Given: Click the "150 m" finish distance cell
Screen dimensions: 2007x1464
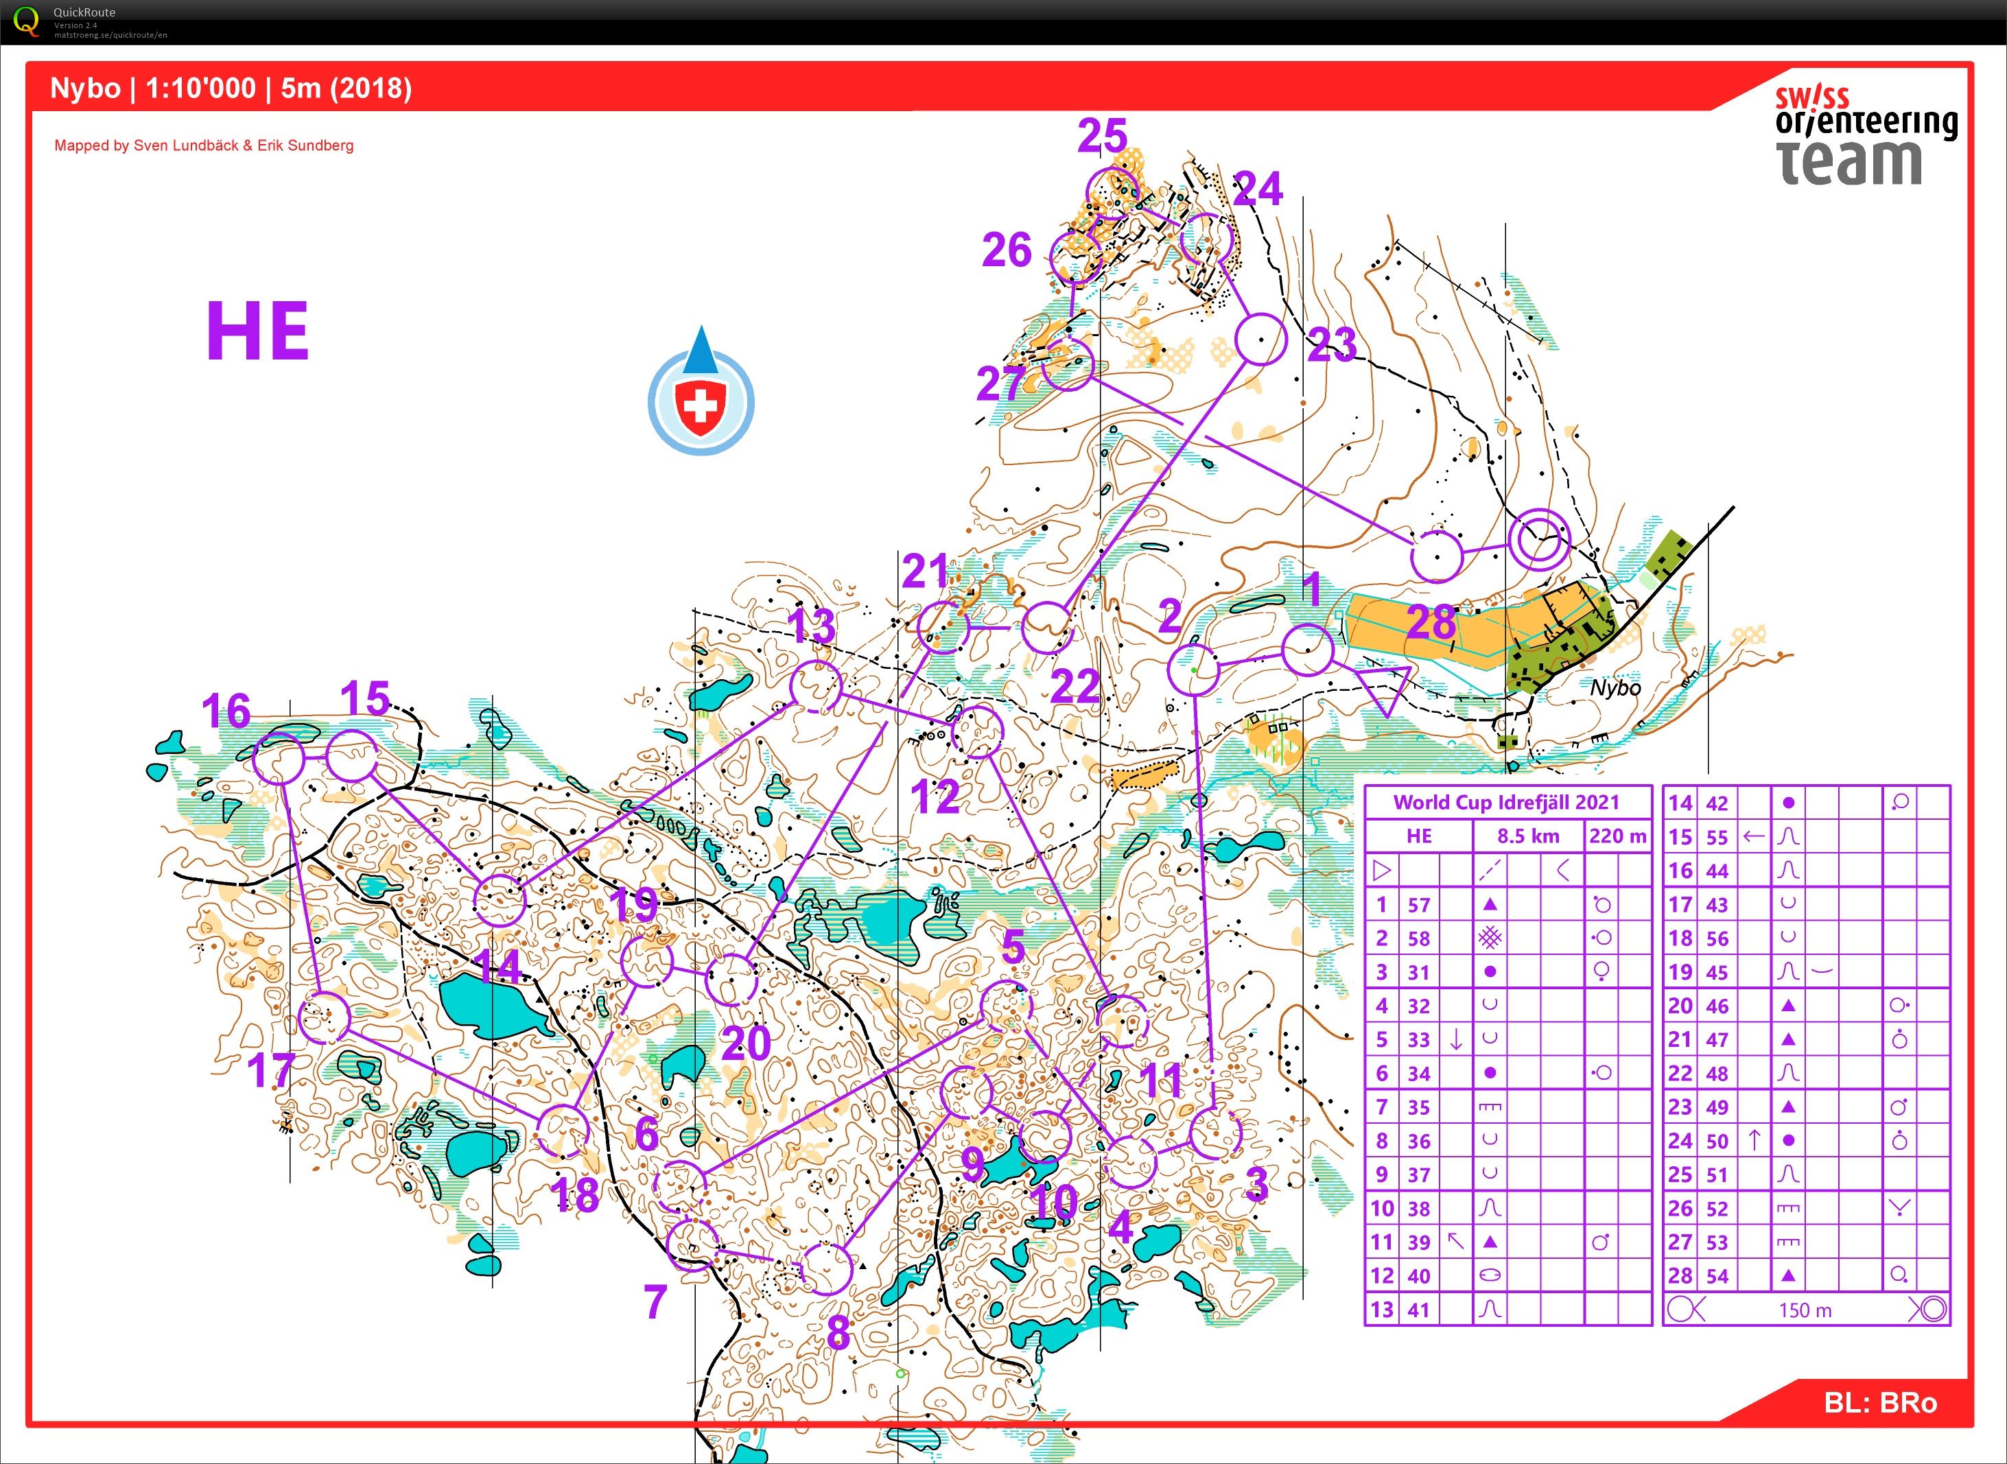Looking at the screenshot, I should coord(1806,1310).
